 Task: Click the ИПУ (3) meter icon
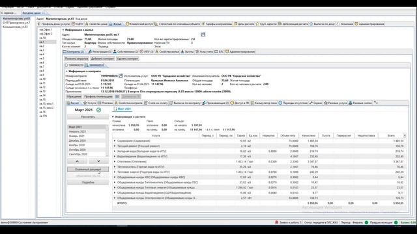142,52
